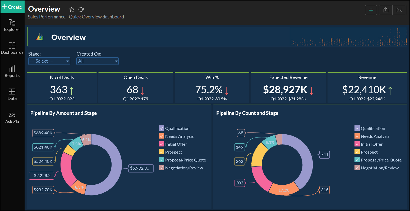
Task: Open the Stage filter dropdown
Action: point(49,61)
